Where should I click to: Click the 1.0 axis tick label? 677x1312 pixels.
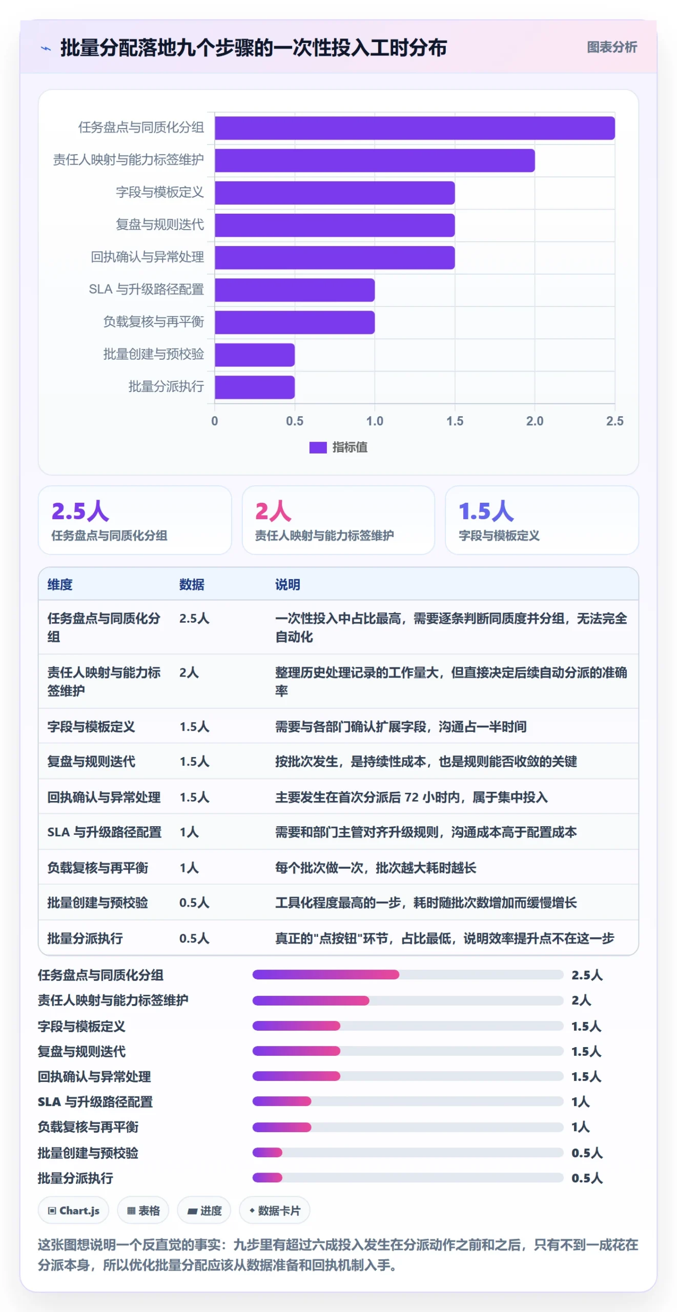tap(375, 421)
